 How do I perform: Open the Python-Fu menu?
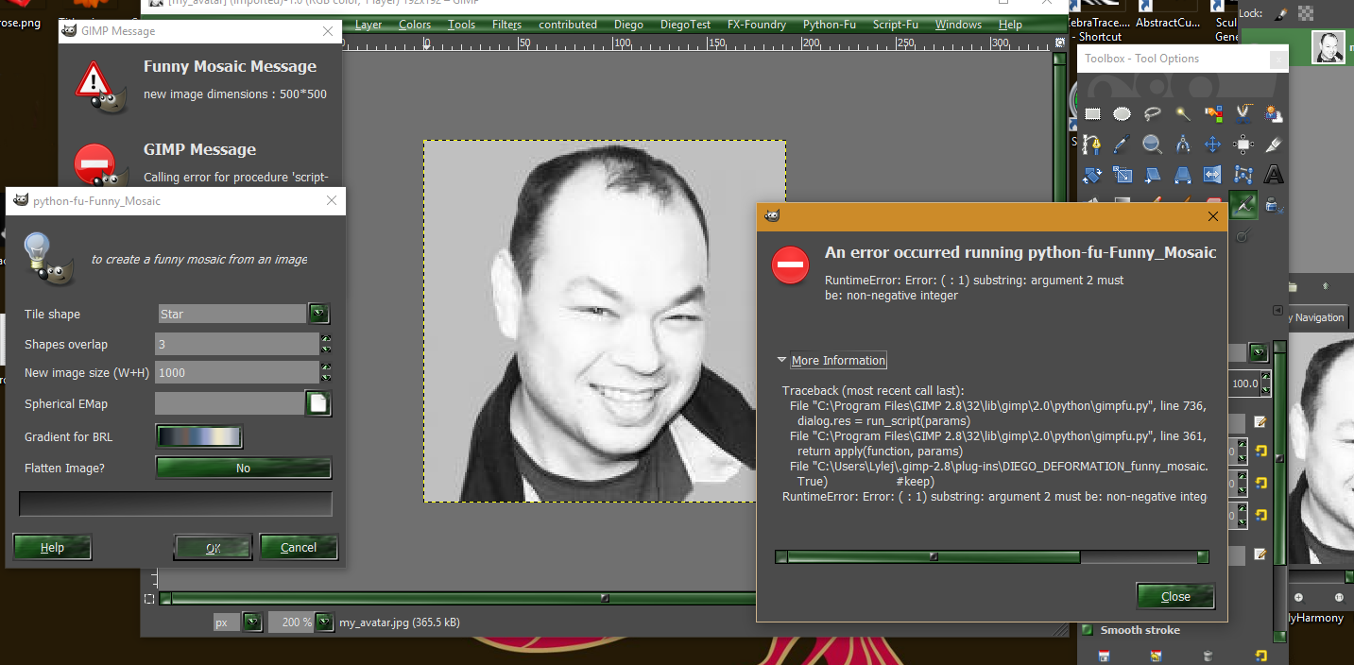[x=830, y=25]
